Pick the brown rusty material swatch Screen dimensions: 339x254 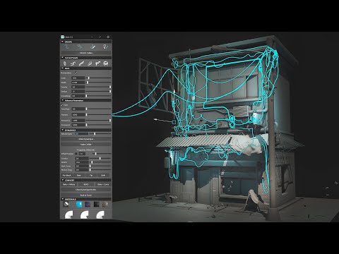(x=105, y=205)
